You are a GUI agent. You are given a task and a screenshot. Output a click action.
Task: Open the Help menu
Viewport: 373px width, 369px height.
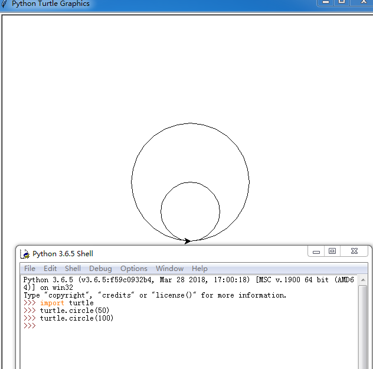click(x=199, y=269)
